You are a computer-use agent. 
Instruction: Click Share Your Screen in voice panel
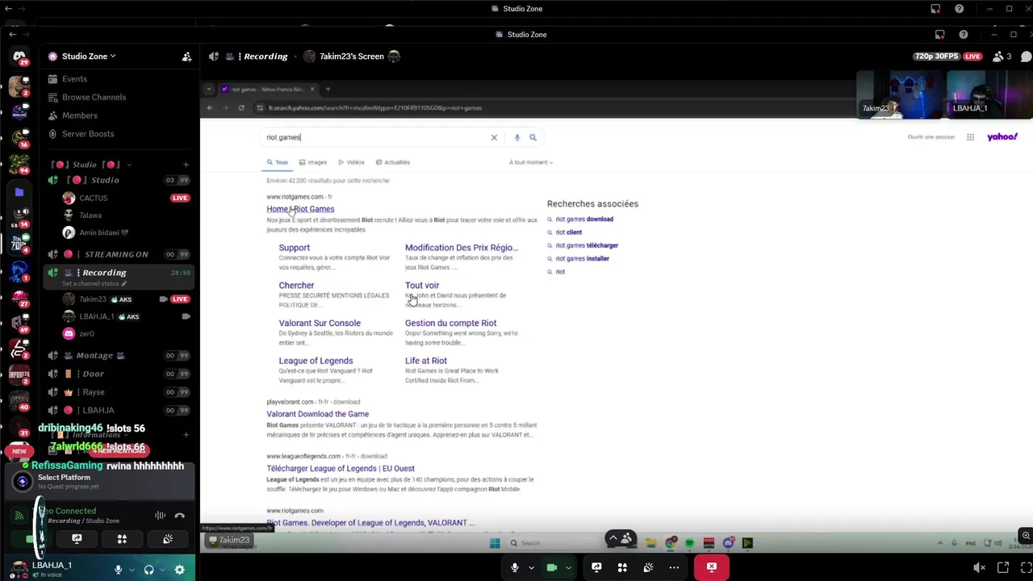pyautogui.click(x=77, y=539)
